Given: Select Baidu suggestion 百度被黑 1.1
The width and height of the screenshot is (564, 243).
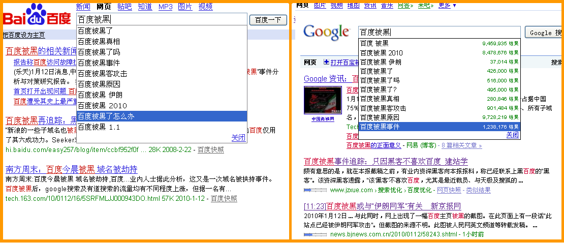Looking at the screenshot, I should [x=162, y=127].
